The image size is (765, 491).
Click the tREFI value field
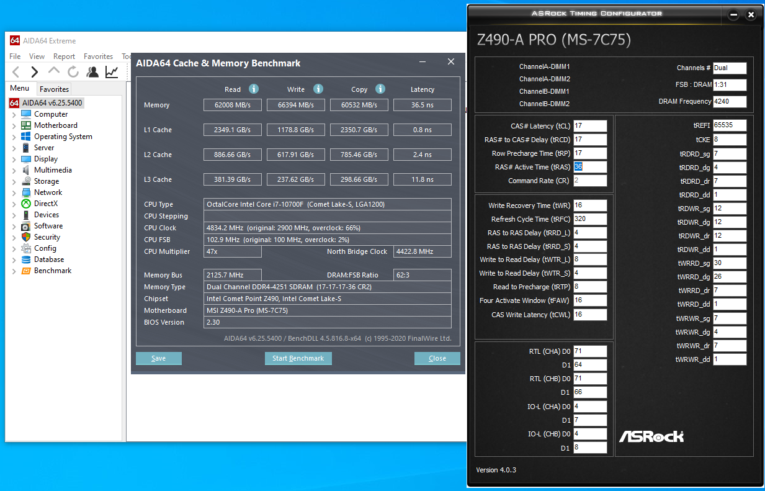(x=730, y=125)
